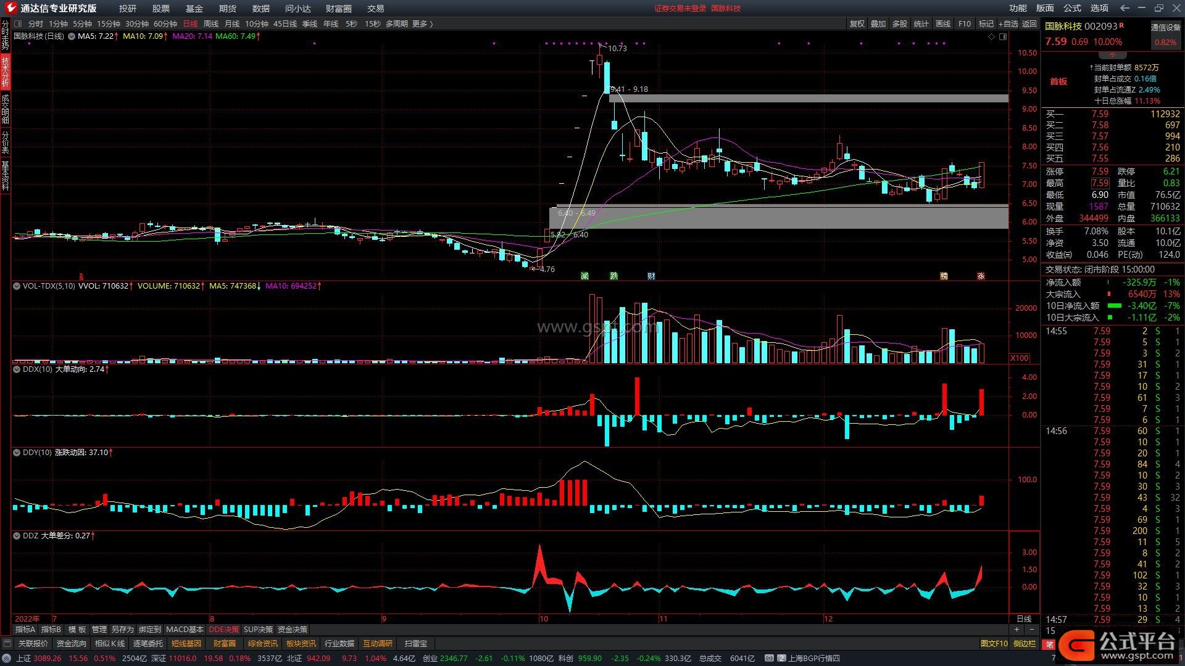Click the small box icon before 关联报价
The width and height of the screenshot is (1185, 666).
pos(7,644)
